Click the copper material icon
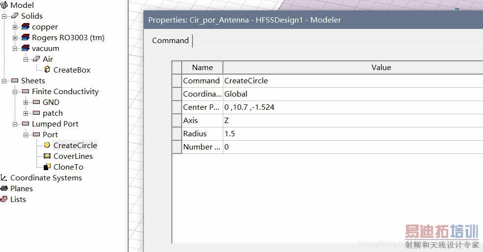 tap(26, 27)
